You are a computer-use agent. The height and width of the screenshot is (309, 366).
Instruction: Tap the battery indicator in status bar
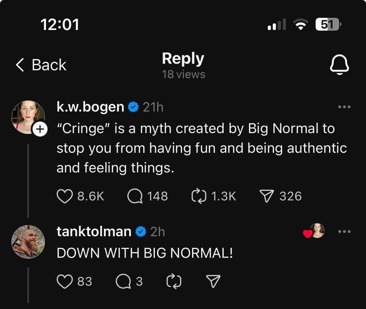(x=328, y=25)
